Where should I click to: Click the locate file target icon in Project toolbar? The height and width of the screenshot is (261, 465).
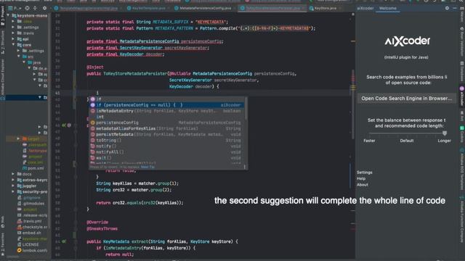coord(28,8)
